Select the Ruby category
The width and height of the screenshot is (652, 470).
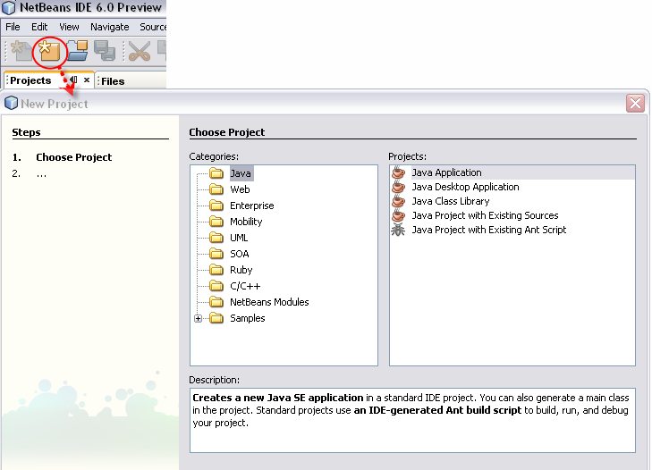point(241,270)
